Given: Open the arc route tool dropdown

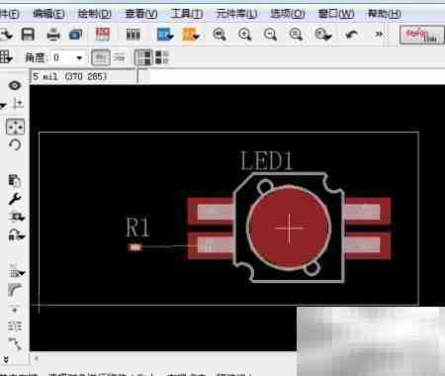Looking at the screenshot, I should point(17,235).
